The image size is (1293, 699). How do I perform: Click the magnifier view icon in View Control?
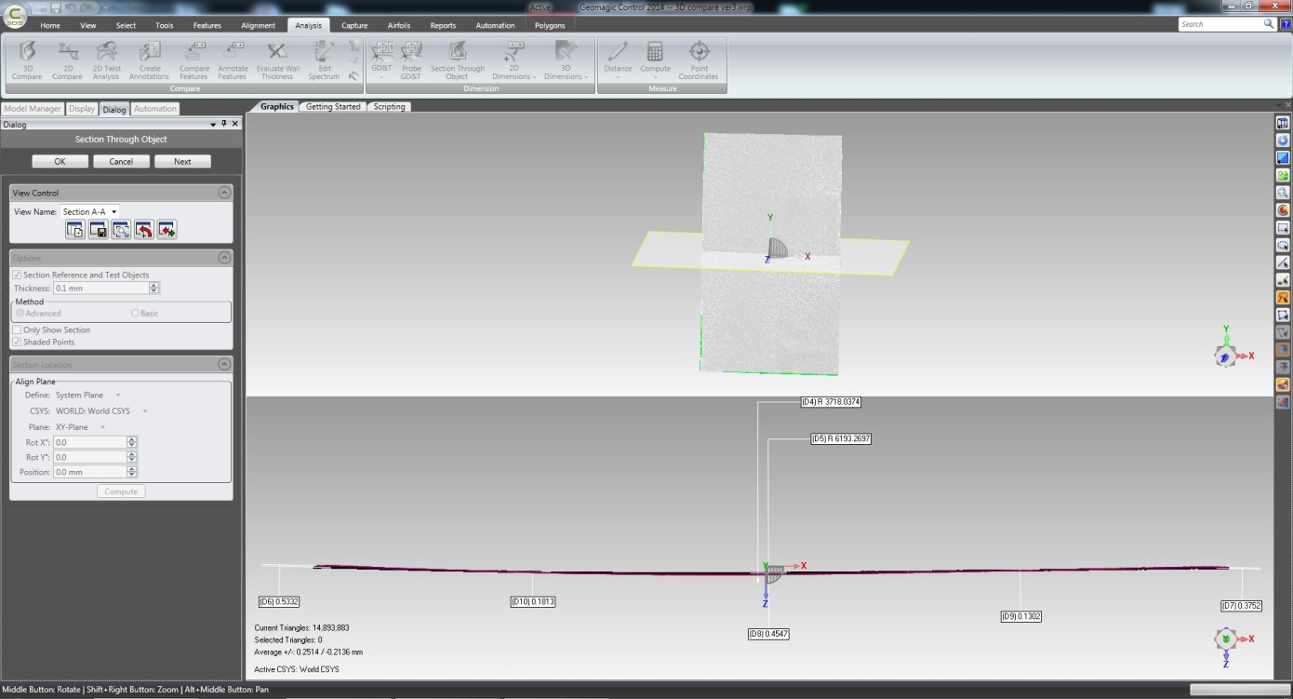click(121, 230)
